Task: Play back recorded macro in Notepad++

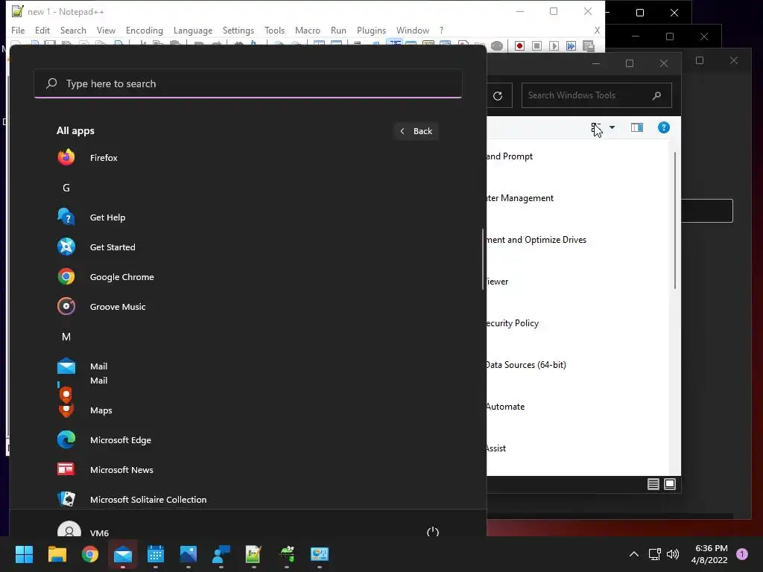Action: [554, 45]
